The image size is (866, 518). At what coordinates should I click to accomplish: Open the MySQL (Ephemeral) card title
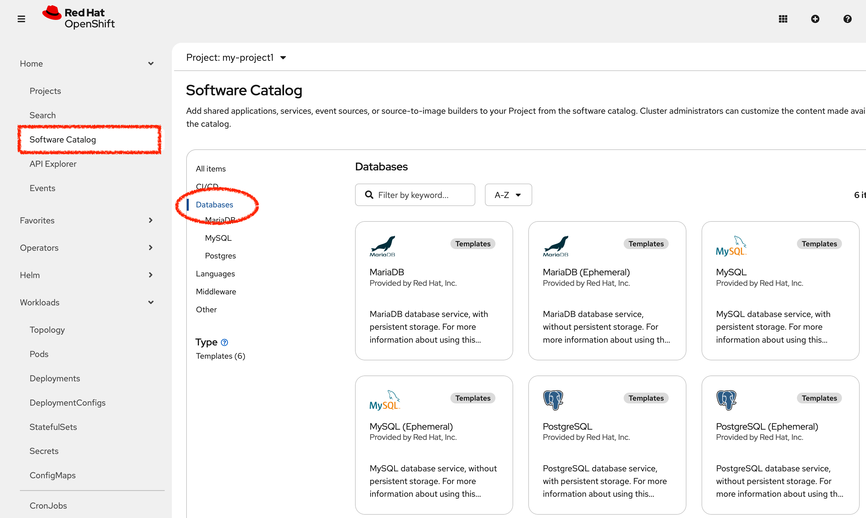coord(411,427)
